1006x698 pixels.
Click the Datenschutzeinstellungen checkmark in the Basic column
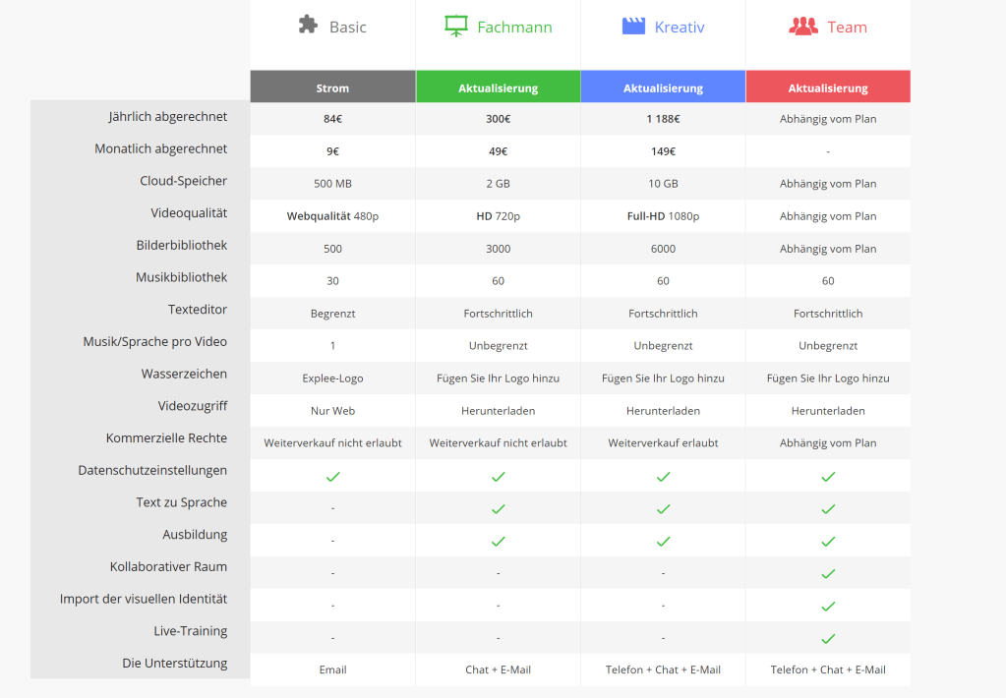(332, 477)
